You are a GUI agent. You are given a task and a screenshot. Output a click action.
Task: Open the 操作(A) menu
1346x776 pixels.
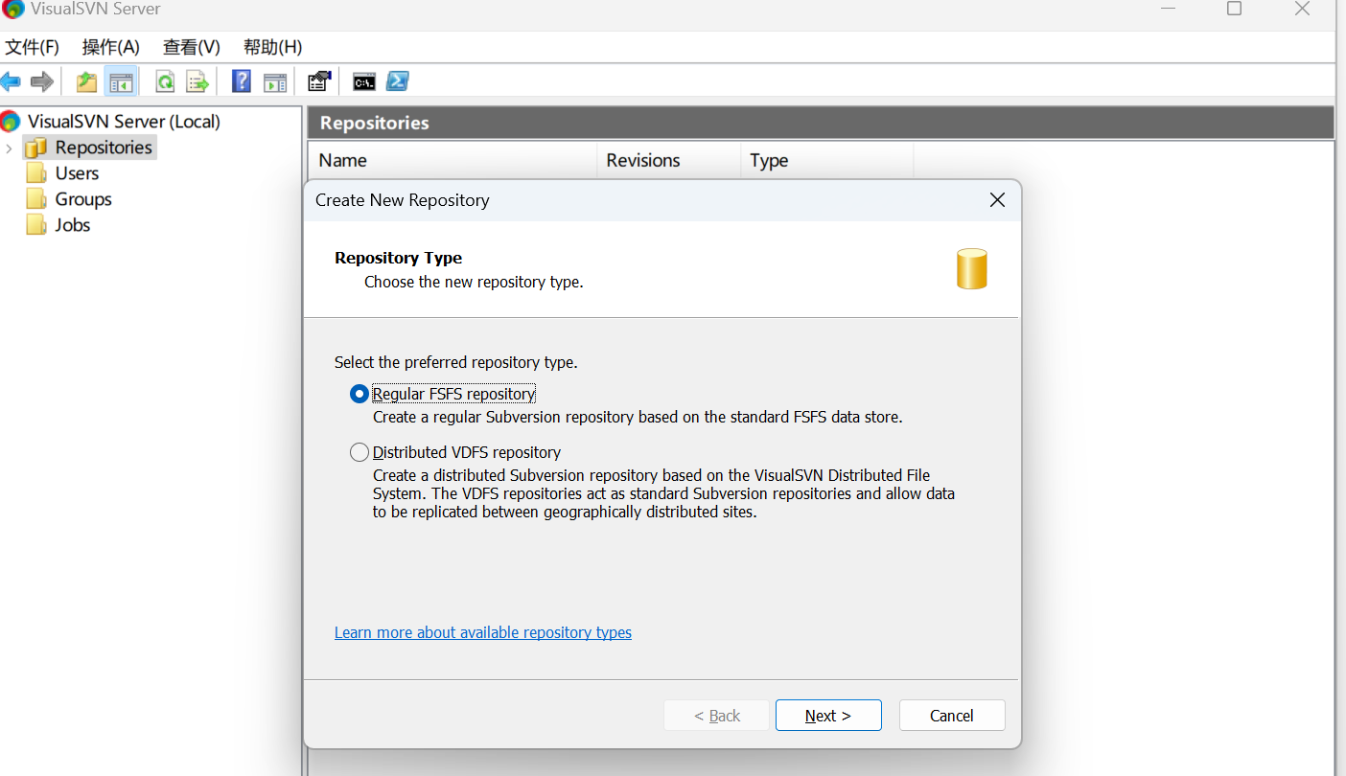click(111, 47)
